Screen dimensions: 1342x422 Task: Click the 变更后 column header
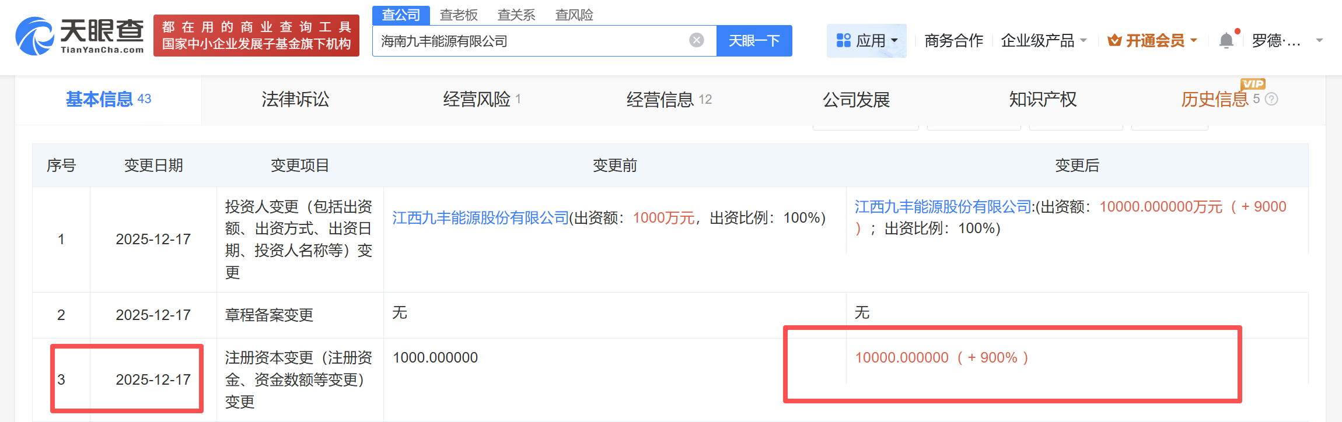pyautogui.click(x=1077, y=166)
